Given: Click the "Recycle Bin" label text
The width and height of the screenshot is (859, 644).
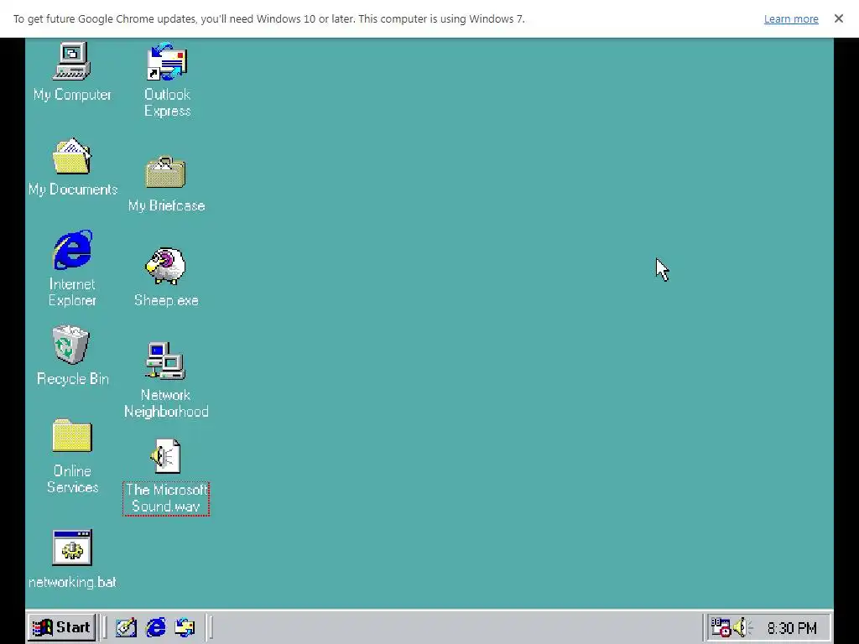Looking at the screenshot, I should coord(73,379).
